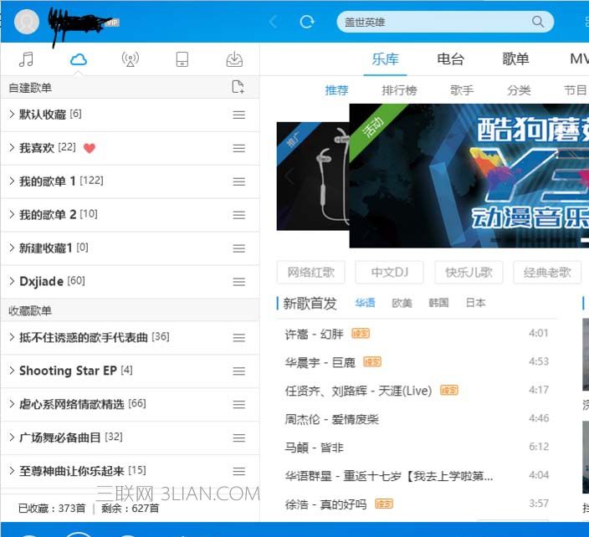The image size is (589, 537).
Task: Expand the 新建收藏1 playlist
Action: click(12, 248)
